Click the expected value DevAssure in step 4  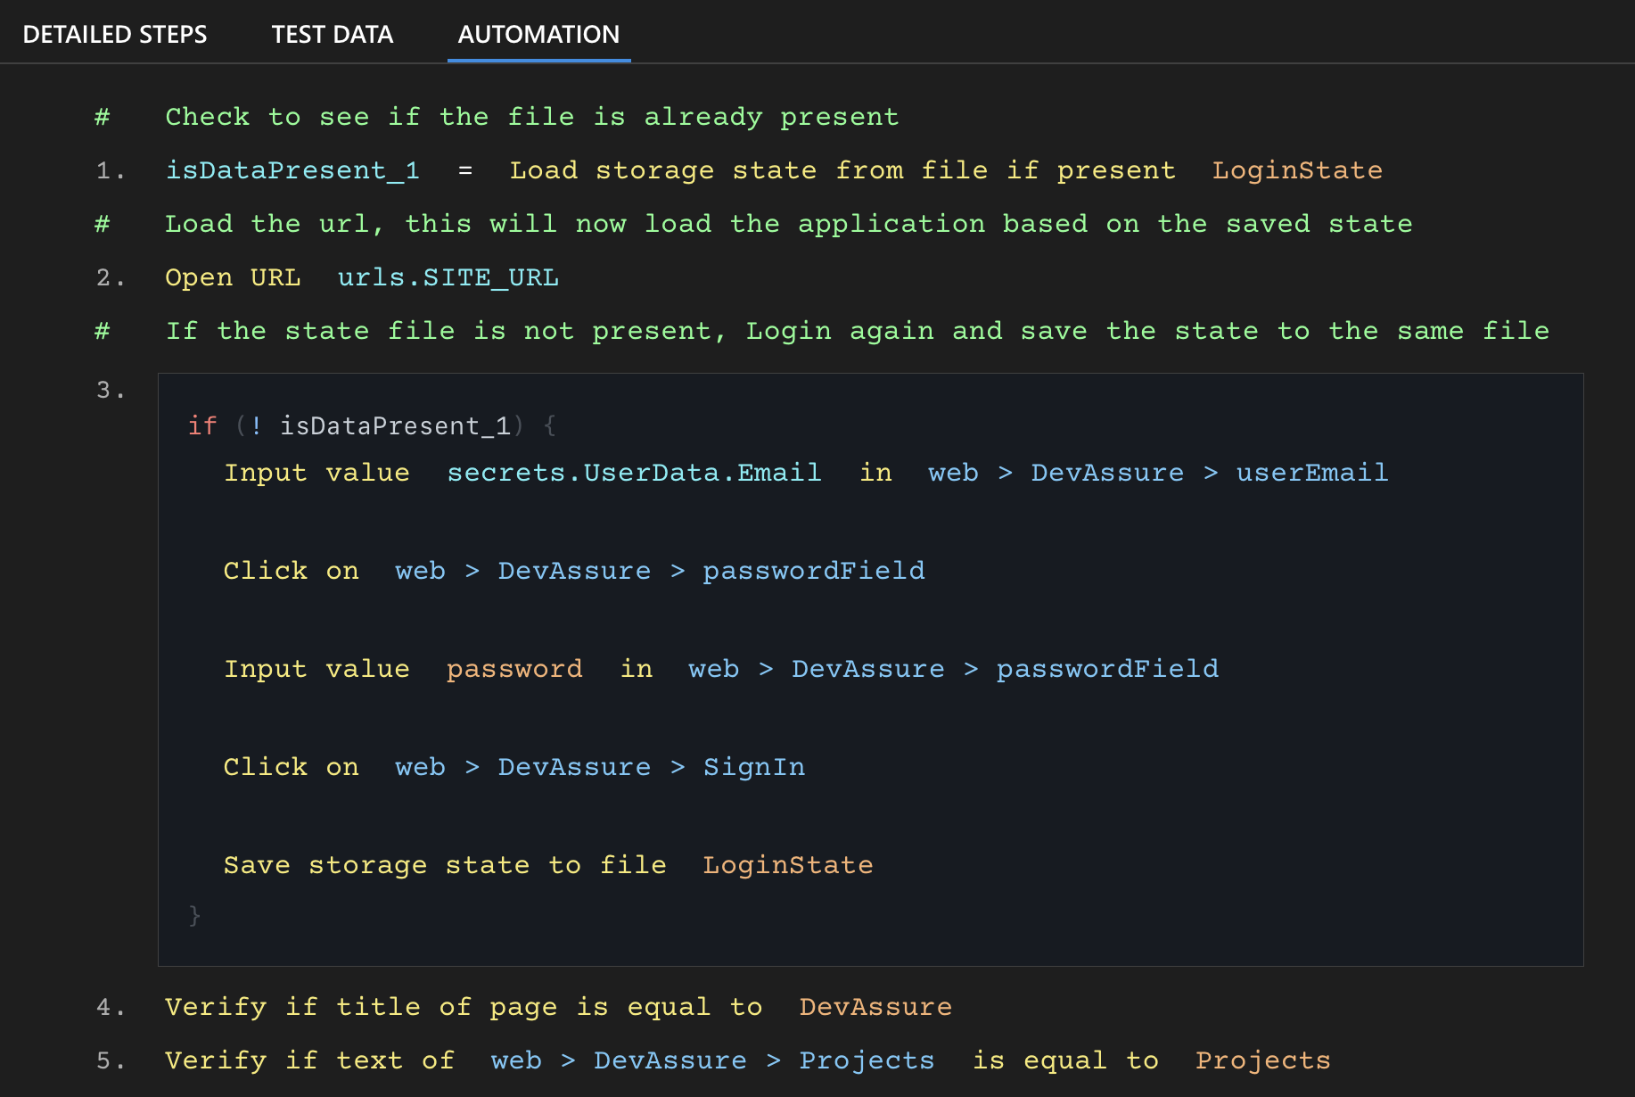coord(875,1006)
